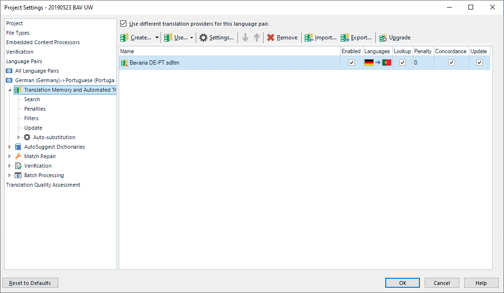Select Project in the settings tree

pos(14,23)
